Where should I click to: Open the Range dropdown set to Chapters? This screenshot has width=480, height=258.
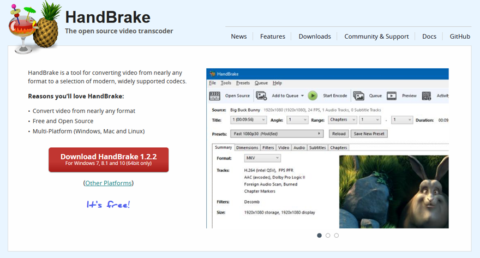(x=341, y=119)
